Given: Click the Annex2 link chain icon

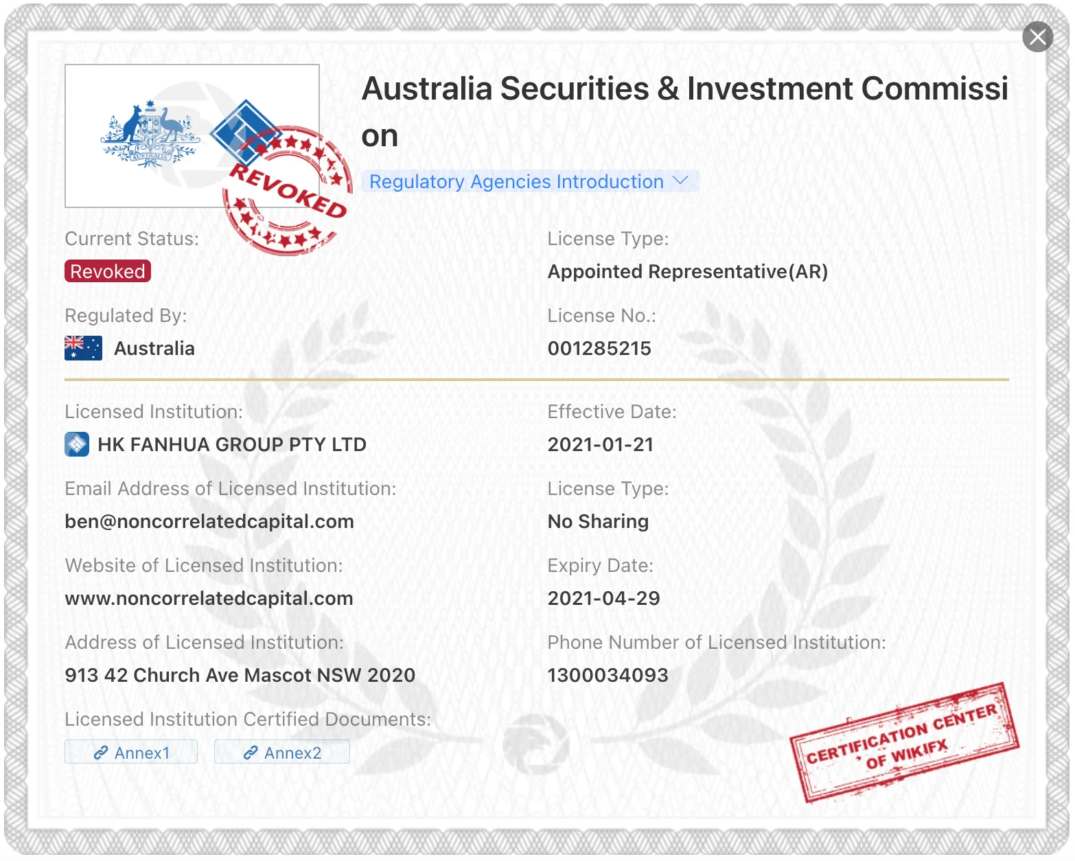Looking at the screenshot, I should point(251,753).
